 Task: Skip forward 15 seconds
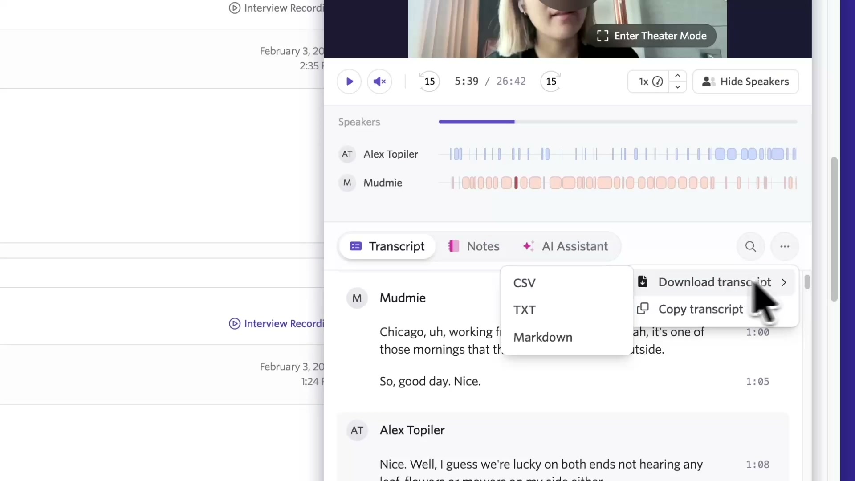[x=551, y=82]
